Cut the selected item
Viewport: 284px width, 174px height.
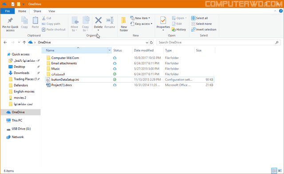[x=47, y=18]
